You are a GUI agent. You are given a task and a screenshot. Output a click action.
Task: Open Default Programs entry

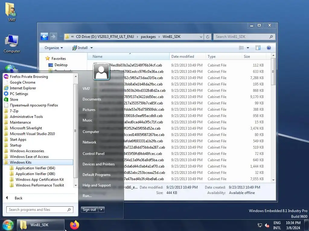click(x=96, y=175)
